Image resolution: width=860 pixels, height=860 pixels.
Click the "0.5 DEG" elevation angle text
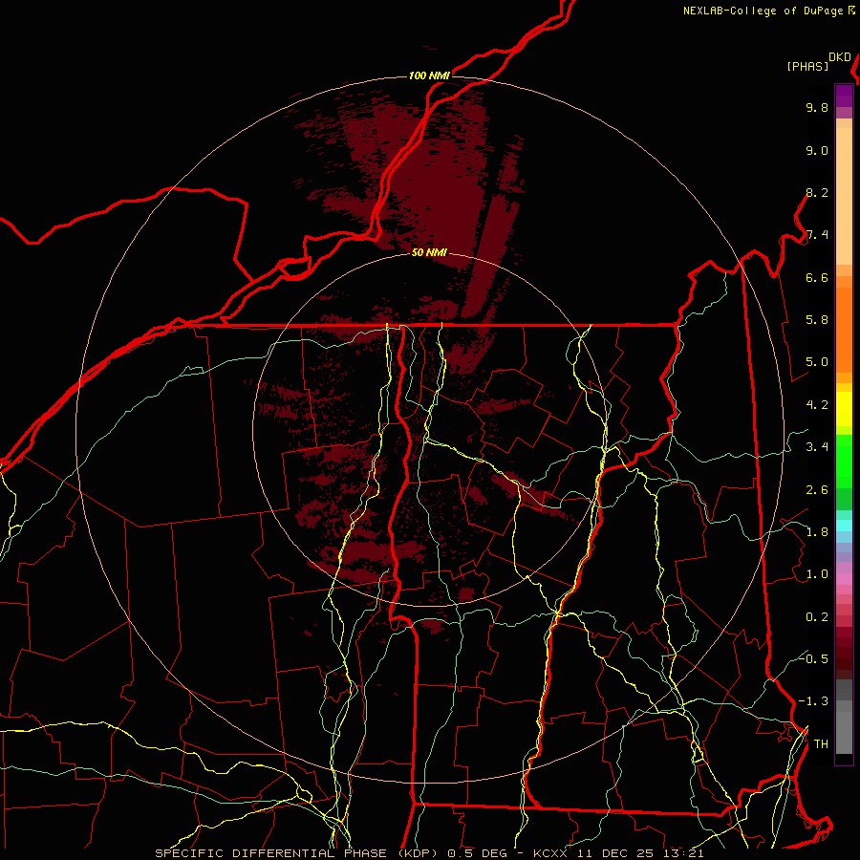click(479, 853)
